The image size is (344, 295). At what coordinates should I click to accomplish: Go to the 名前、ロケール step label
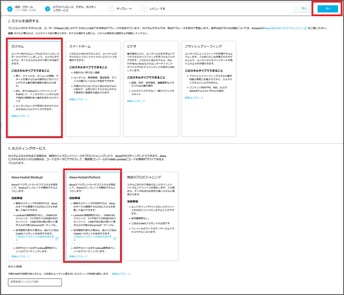click(24, 7)
